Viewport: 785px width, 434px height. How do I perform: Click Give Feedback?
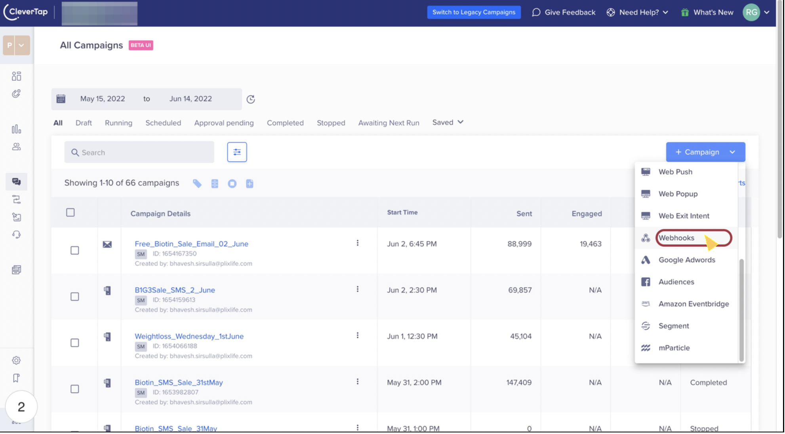(564, 12)
